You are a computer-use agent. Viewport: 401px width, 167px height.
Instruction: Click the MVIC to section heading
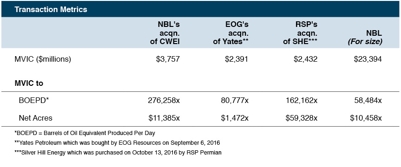29,83
